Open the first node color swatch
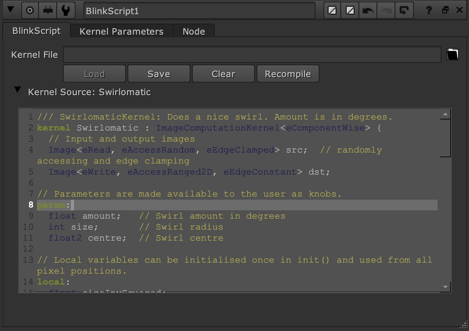This screenshot has height=331, width=469. click(332, 11)
